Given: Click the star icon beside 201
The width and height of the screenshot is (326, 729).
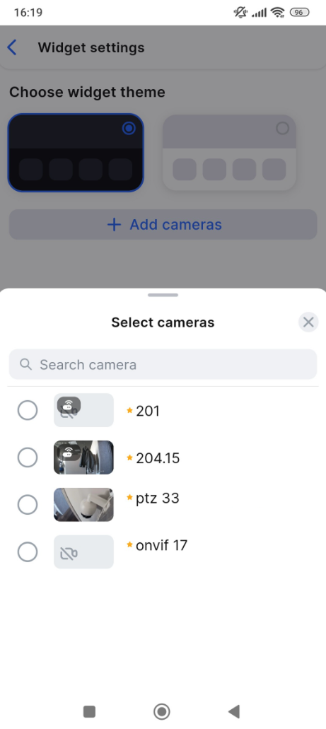Looking at the screenshot, I should (129, 410).
